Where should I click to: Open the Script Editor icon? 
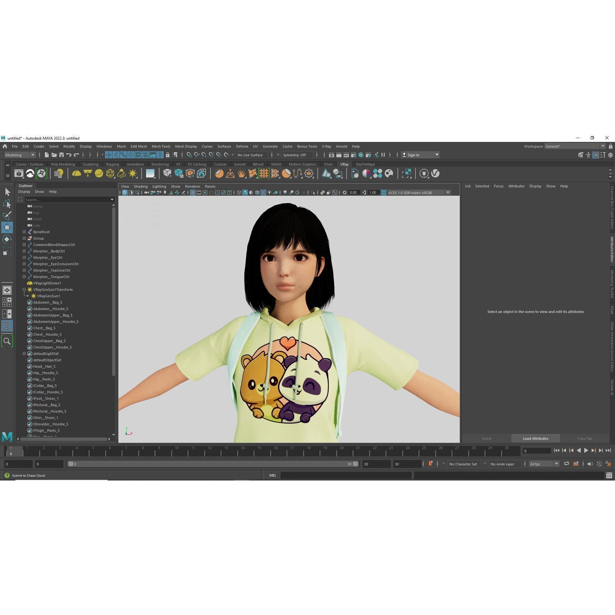click(609, 476)
